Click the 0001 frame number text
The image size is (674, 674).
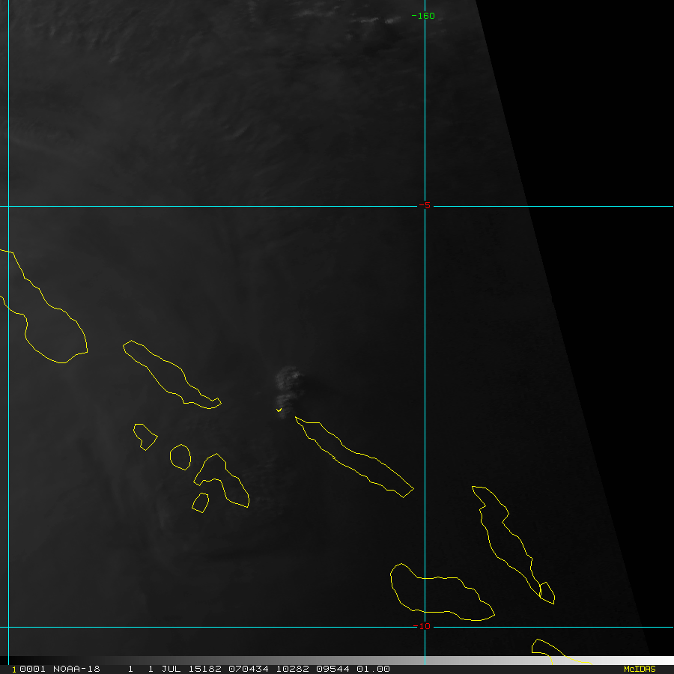(x=33, y=669)
